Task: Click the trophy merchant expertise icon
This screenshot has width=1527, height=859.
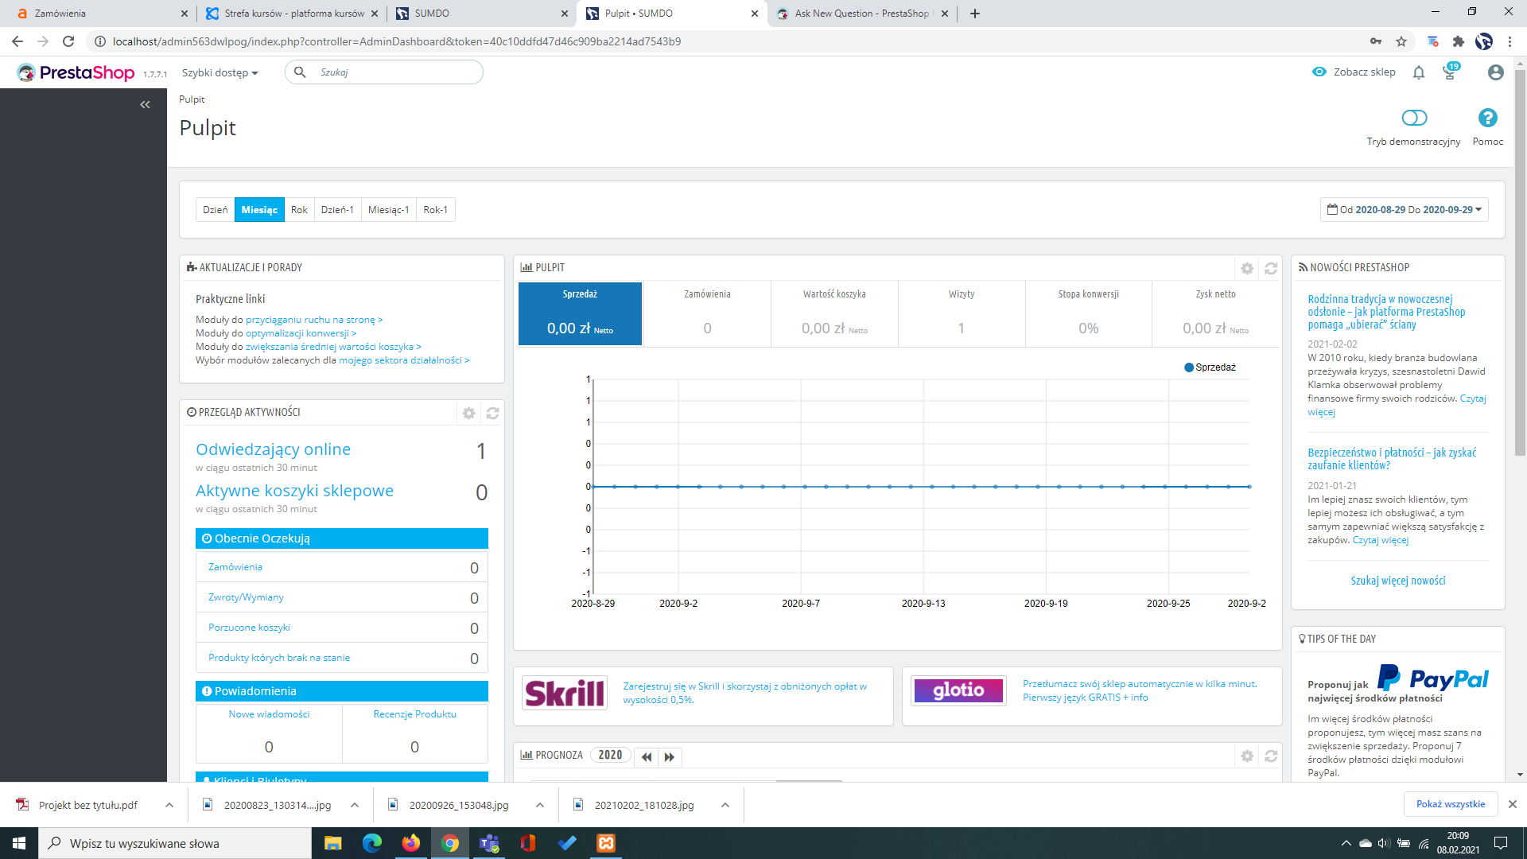Action: (1449, 72)
